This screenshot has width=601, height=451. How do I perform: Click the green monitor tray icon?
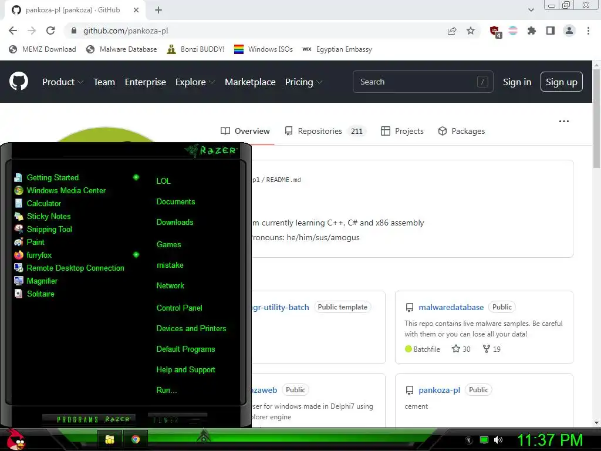tap(484, 440)
